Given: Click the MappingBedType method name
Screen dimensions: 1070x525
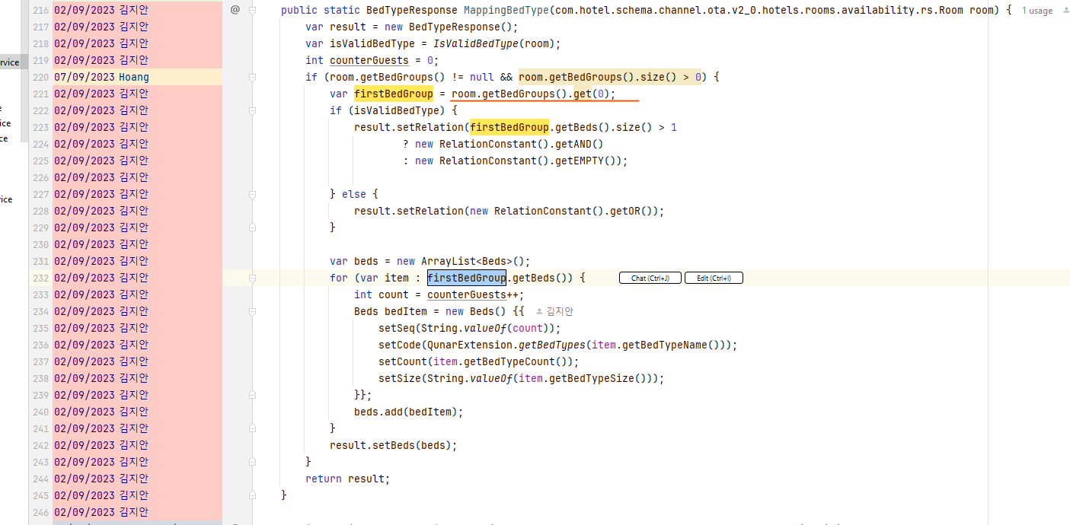Looking at the screenshot, I should (x=506, y=10).
